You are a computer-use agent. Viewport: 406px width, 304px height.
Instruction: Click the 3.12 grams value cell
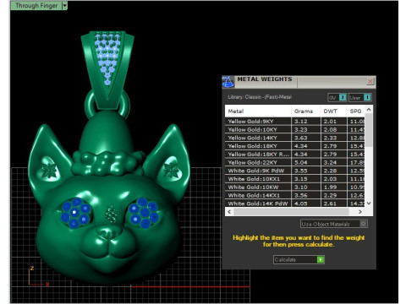tap(305, 122)
